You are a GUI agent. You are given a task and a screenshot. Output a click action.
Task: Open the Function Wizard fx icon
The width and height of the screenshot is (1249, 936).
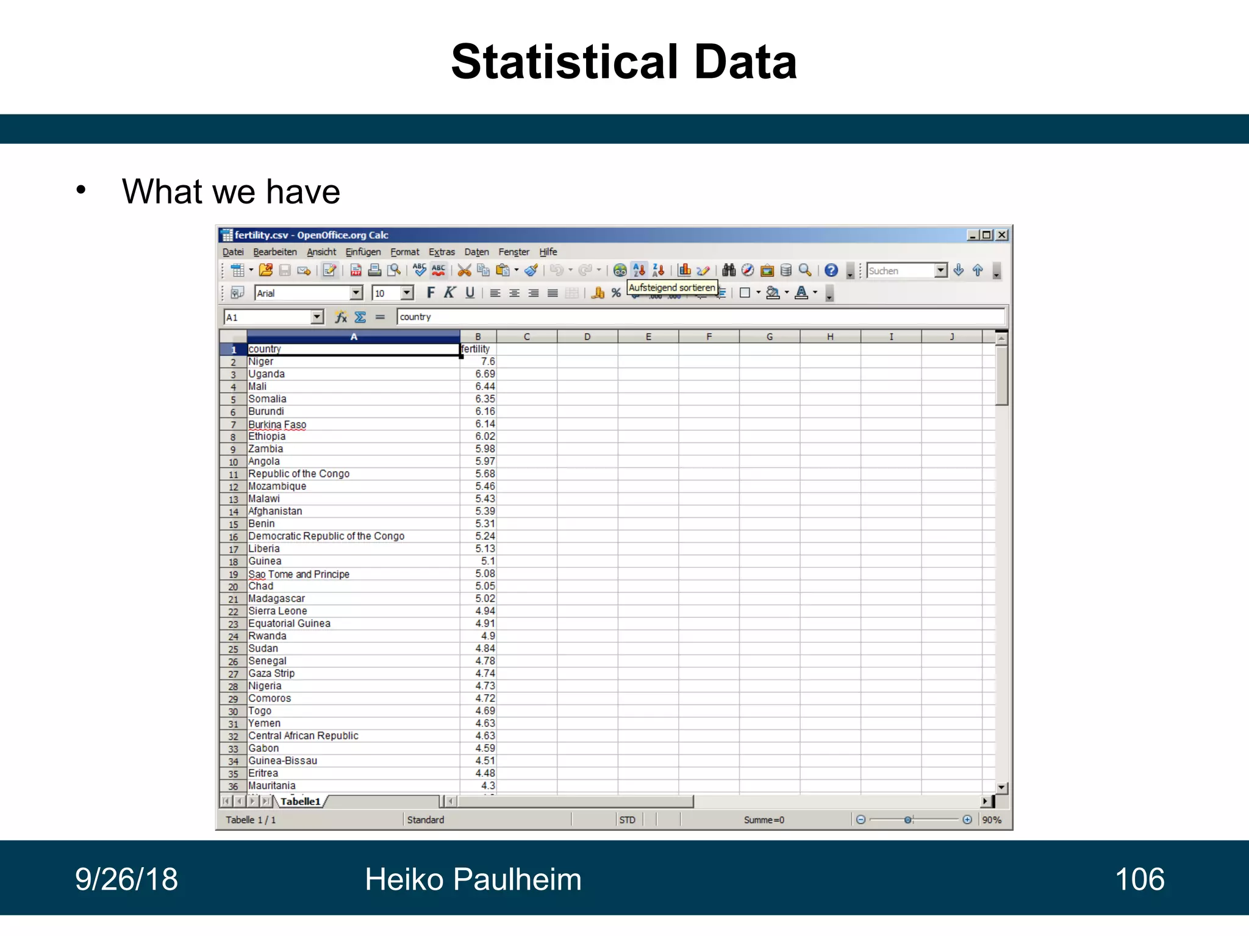(x=341, y=317)
